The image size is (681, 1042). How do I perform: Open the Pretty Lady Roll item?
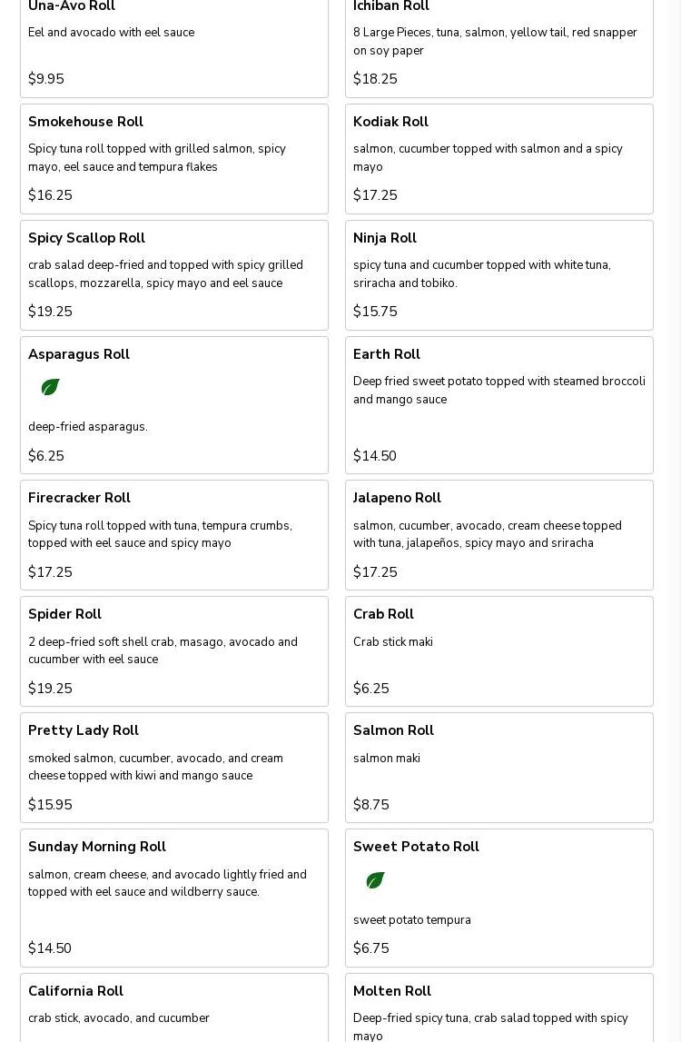pyautogui.click(x=174, y=768)
